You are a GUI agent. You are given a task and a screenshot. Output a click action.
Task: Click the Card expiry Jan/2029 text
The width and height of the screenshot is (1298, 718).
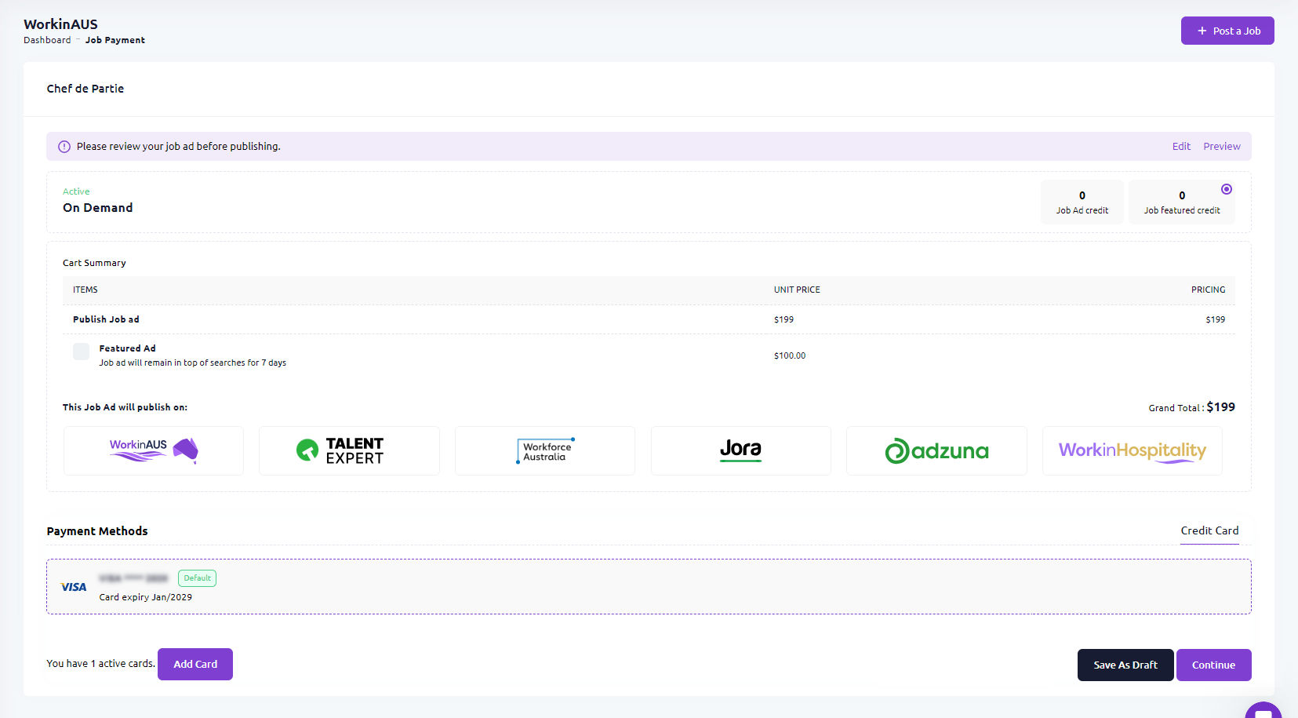[x=145, y=597]
